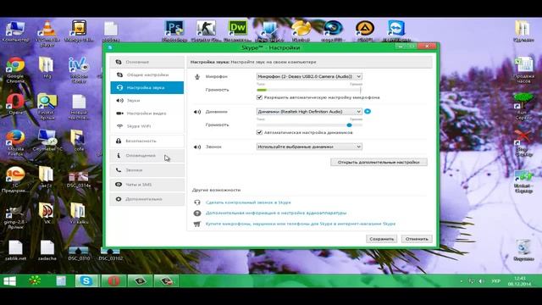Adjust the speaker volume slider

click(349, 125)
